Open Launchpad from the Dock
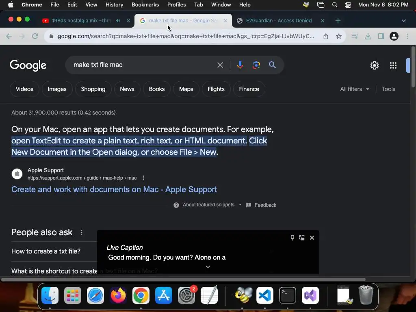The height and width of the screenshot is (312, 416). (73, 295)
